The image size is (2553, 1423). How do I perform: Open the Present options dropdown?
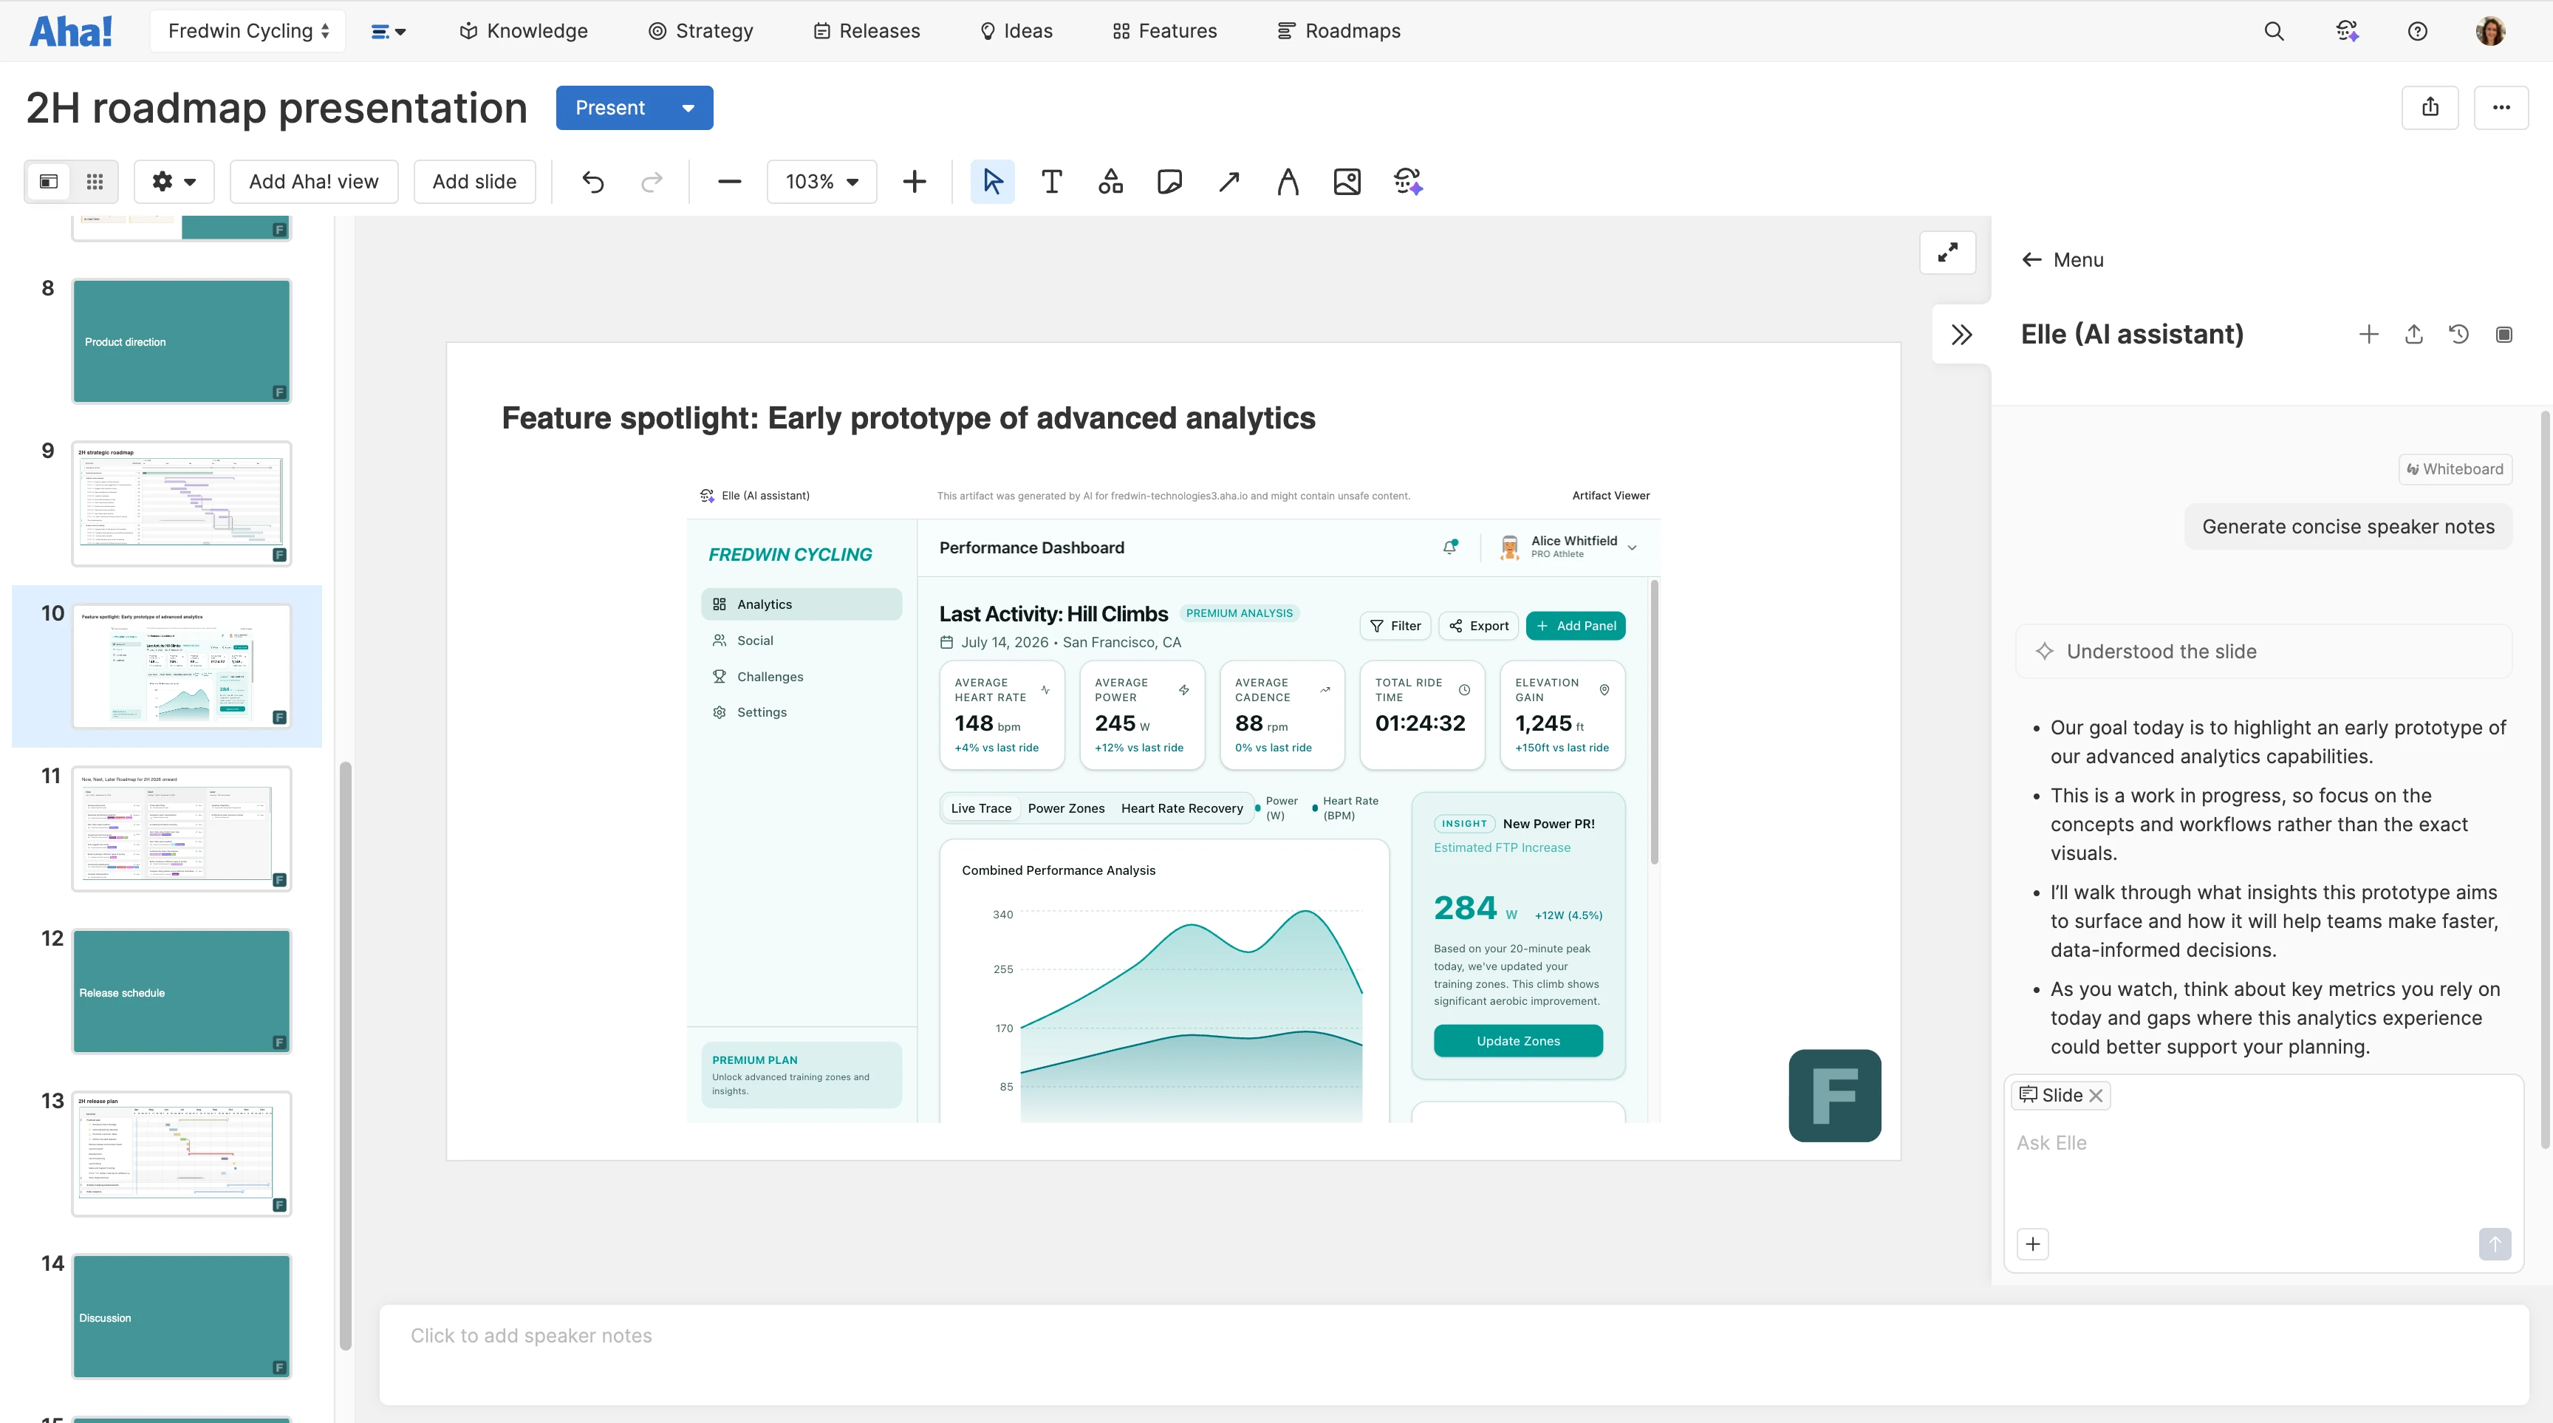(688, 108)
